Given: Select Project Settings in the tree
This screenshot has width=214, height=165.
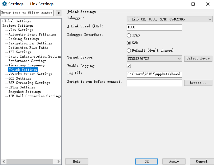Looking at the screenshot, I should coord(18,26).
